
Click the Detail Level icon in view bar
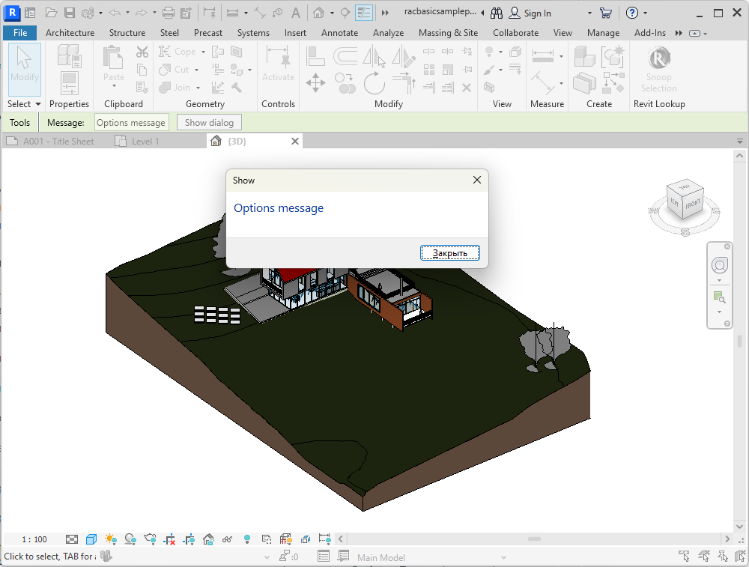[72, 539]
